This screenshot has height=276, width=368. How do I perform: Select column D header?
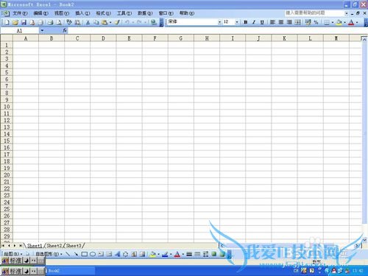point(103,38)
